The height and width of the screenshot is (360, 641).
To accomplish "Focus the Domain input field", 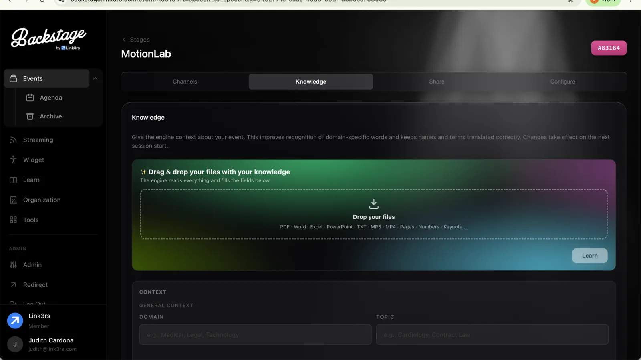I will point(255,335).
